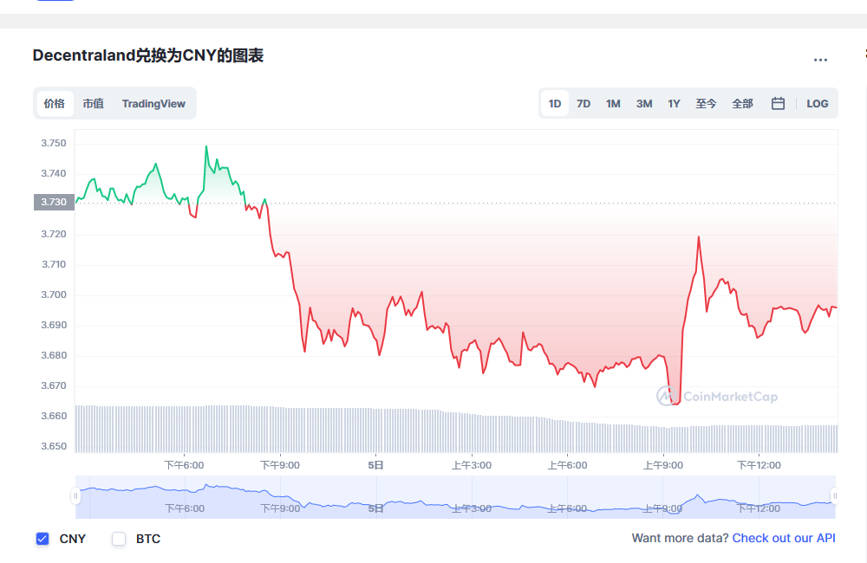The height and width of the screenshot is (563, 867).
Task: Click the 3.710 y-axis label
Action: click(x=54, y=265)
